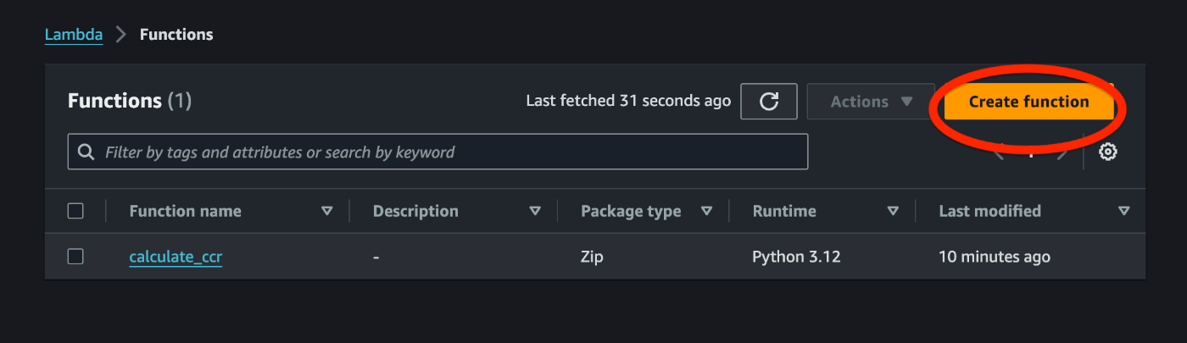Viewport: 1187px width, 343px height.
Task: Focus the filter by tags search field
Action: coord(449,152)
